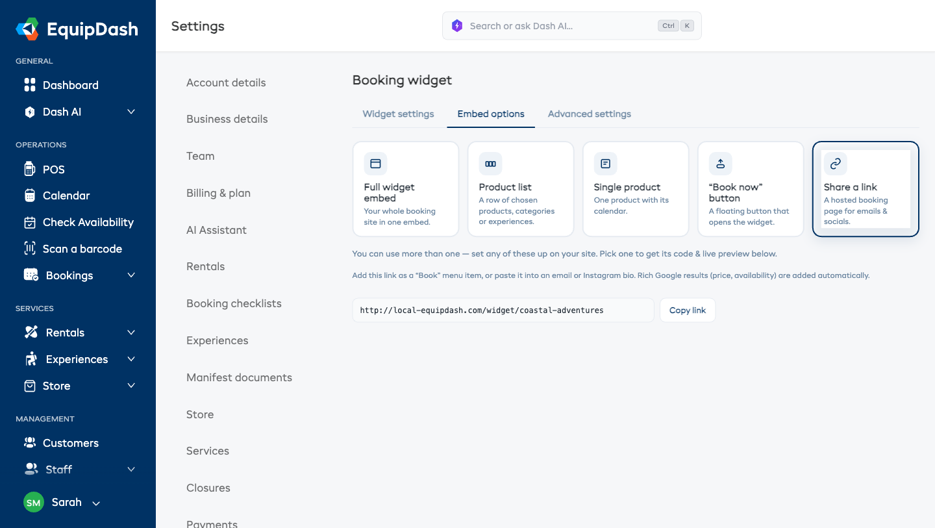Choose the Full widget embed card title
The height and width of the screenshot is (528, 935).
click(389, 192)
